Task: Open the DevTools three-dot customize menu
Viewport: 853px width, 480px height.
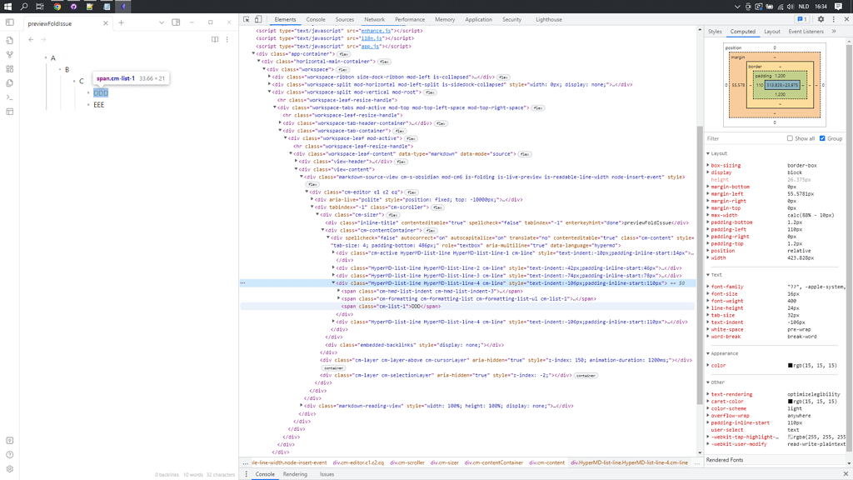Action: click(x=834, y=19)
